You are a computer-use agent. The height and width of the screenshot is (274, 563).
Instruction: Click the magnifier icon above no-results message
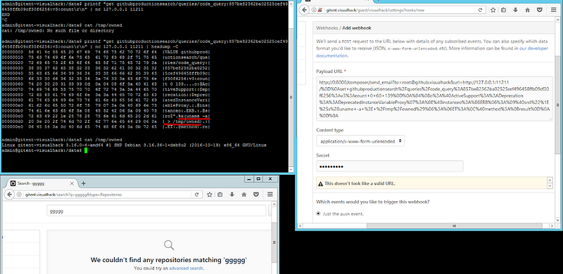(x=169, y=245)
